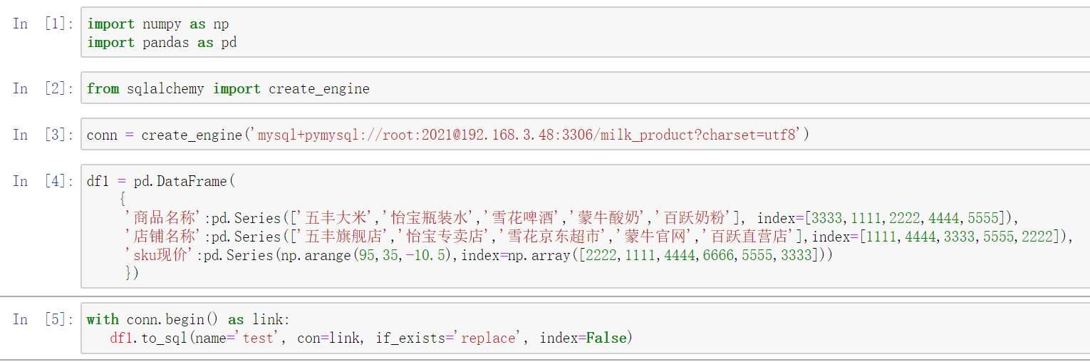
Task: Click the import numpy as np line
Action: pos(157,24)
